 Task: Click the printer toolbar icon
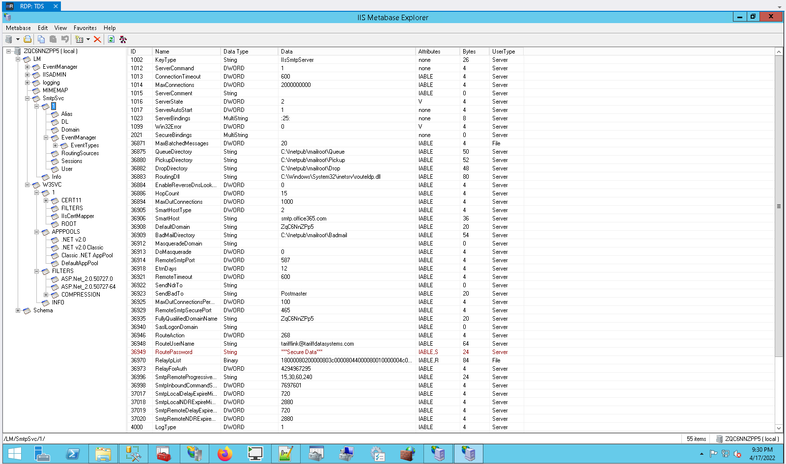pyautogui.click(x=28, y=39)
